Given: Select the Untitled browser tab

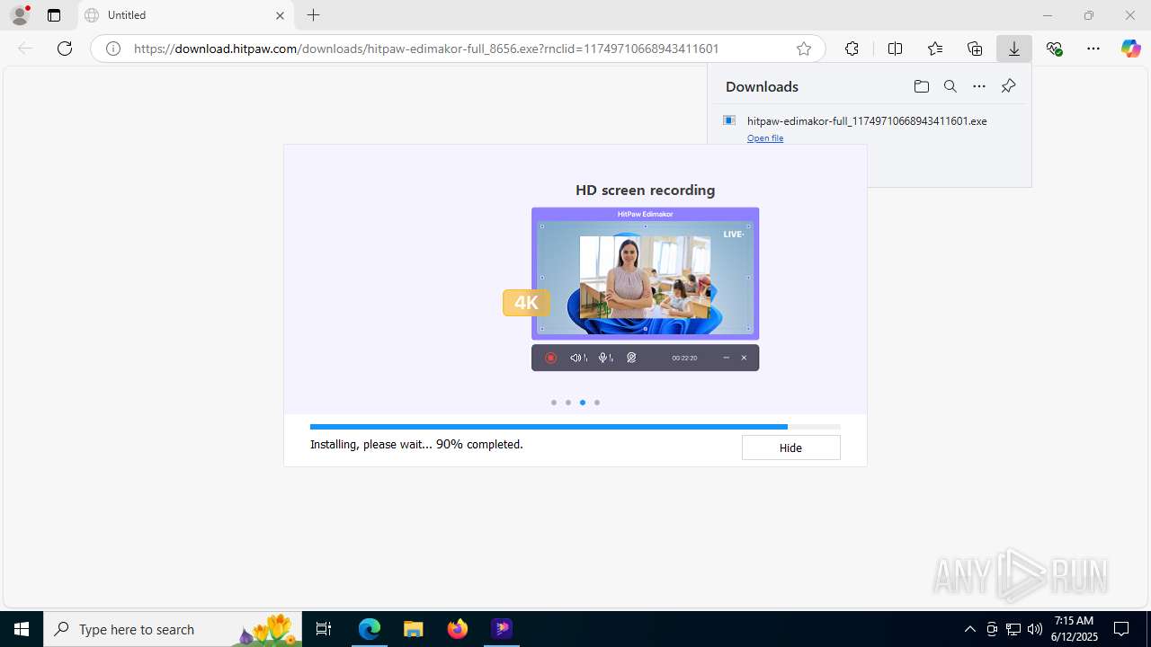Looking at the screenshot, I should click(186, 15).
